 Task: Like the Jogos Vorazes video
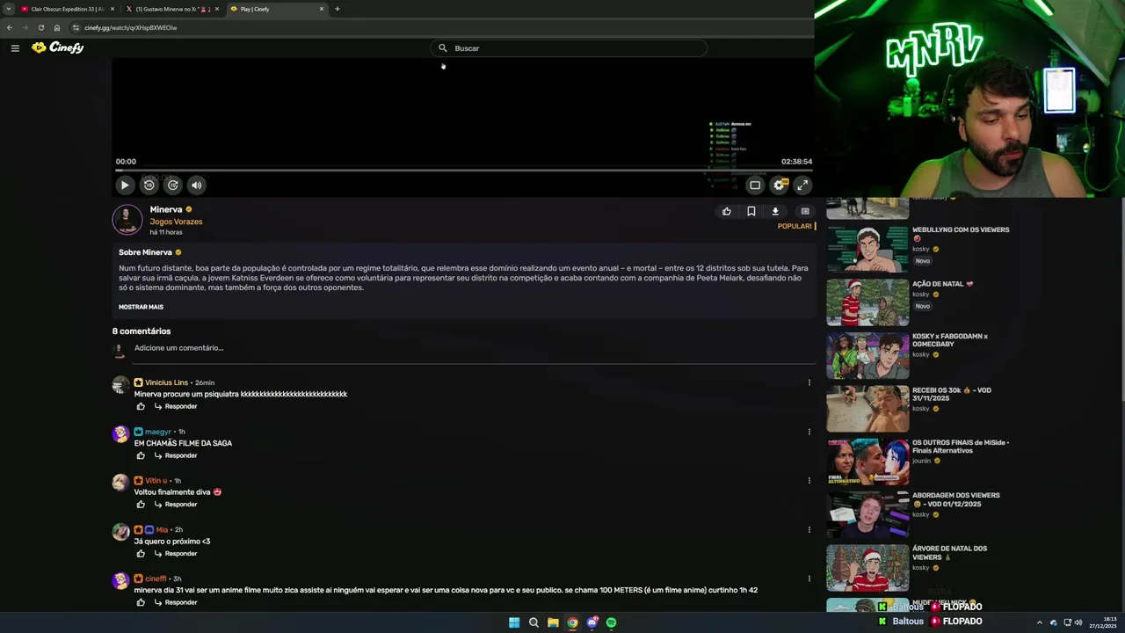(x=727, y=211)
